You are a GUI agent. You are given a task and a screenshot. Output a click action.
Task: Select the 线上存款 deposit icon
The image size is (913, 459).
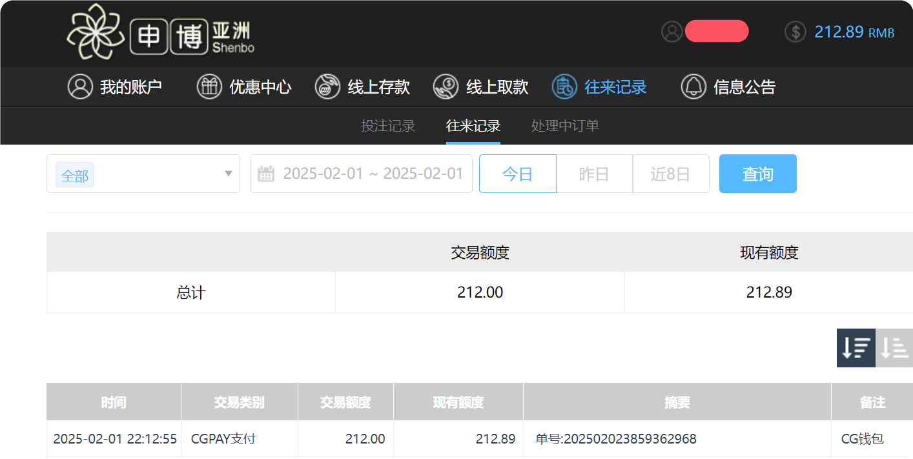[327, 87]
